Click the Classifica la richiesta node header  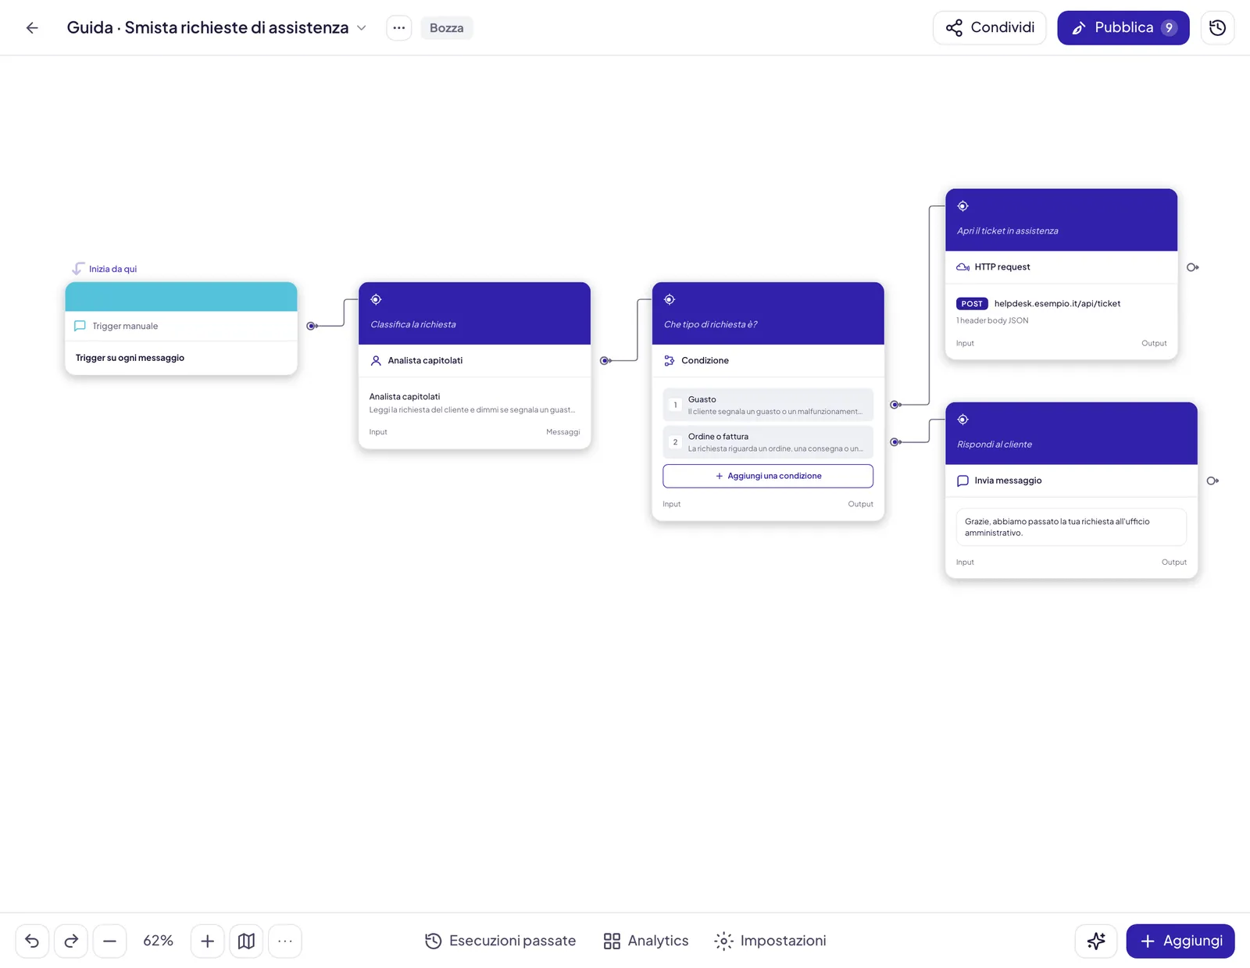click(x=474, y=313)
